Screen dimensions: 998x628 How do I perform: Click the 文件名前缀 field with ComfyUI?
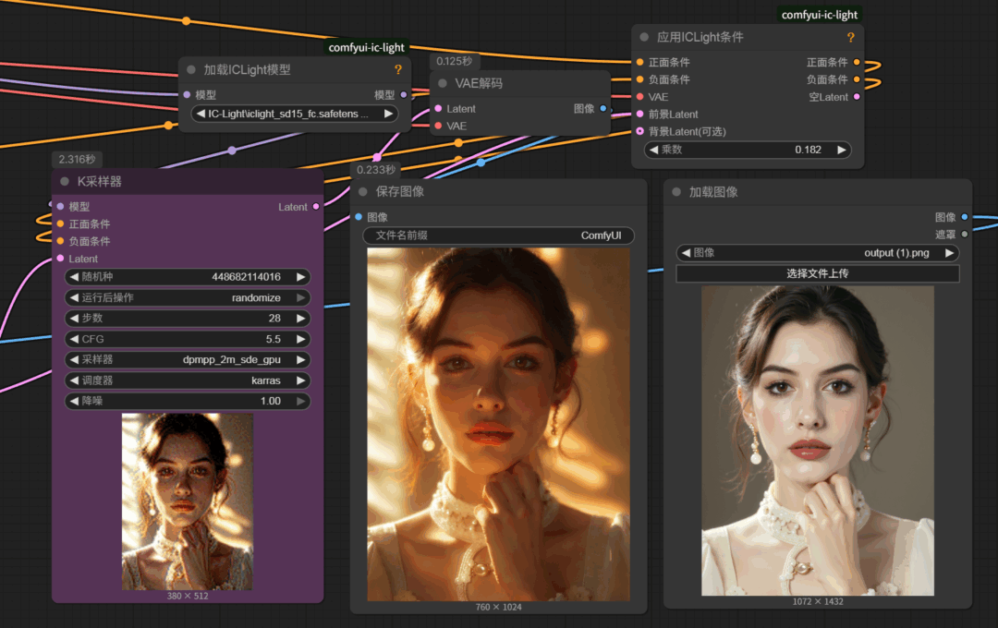click(498, 235)
